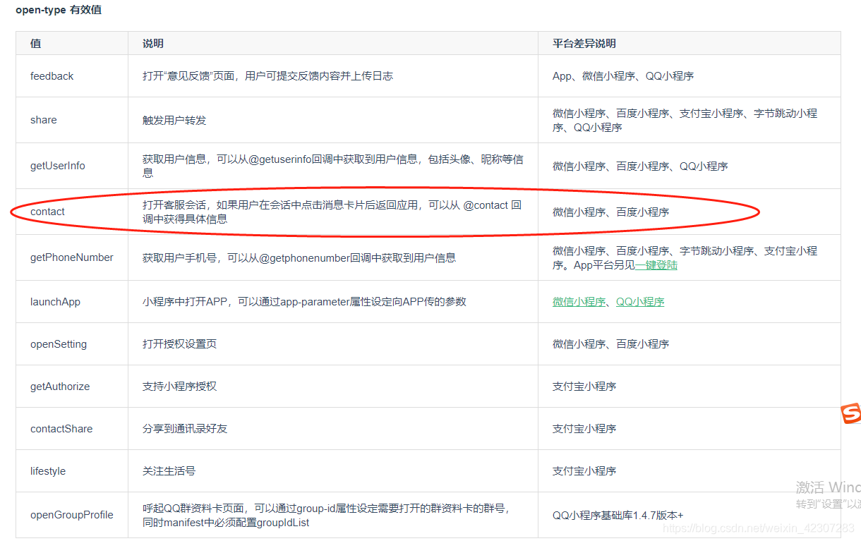
Task: Open the 一键登陆 link
Action: tap(656, 265)
